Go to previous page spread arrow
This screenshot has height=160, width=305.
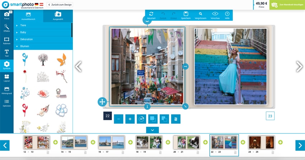pyautogui.click(x=78, y=67)
